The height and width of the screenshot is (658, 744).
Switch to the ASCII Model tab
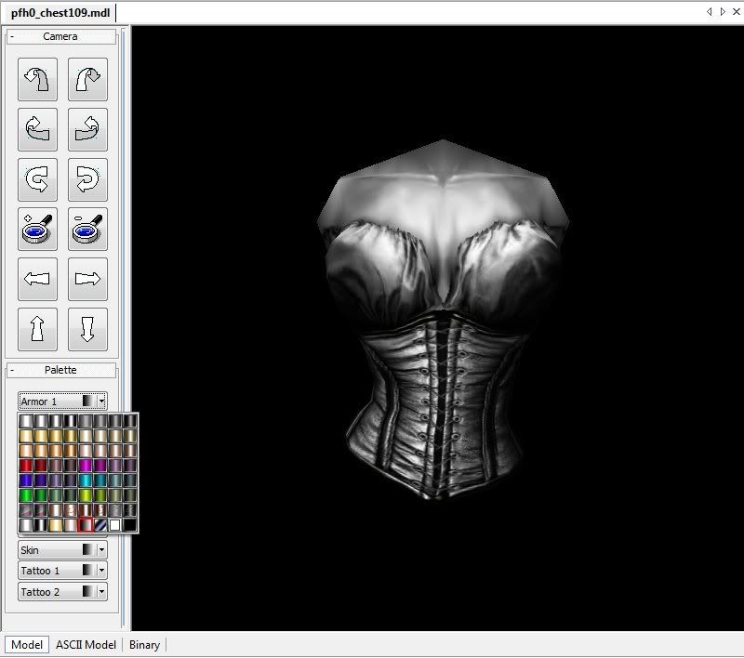(x=86, y=645)
